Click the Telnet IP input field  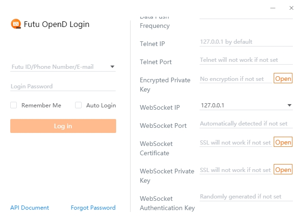(246, 42)
